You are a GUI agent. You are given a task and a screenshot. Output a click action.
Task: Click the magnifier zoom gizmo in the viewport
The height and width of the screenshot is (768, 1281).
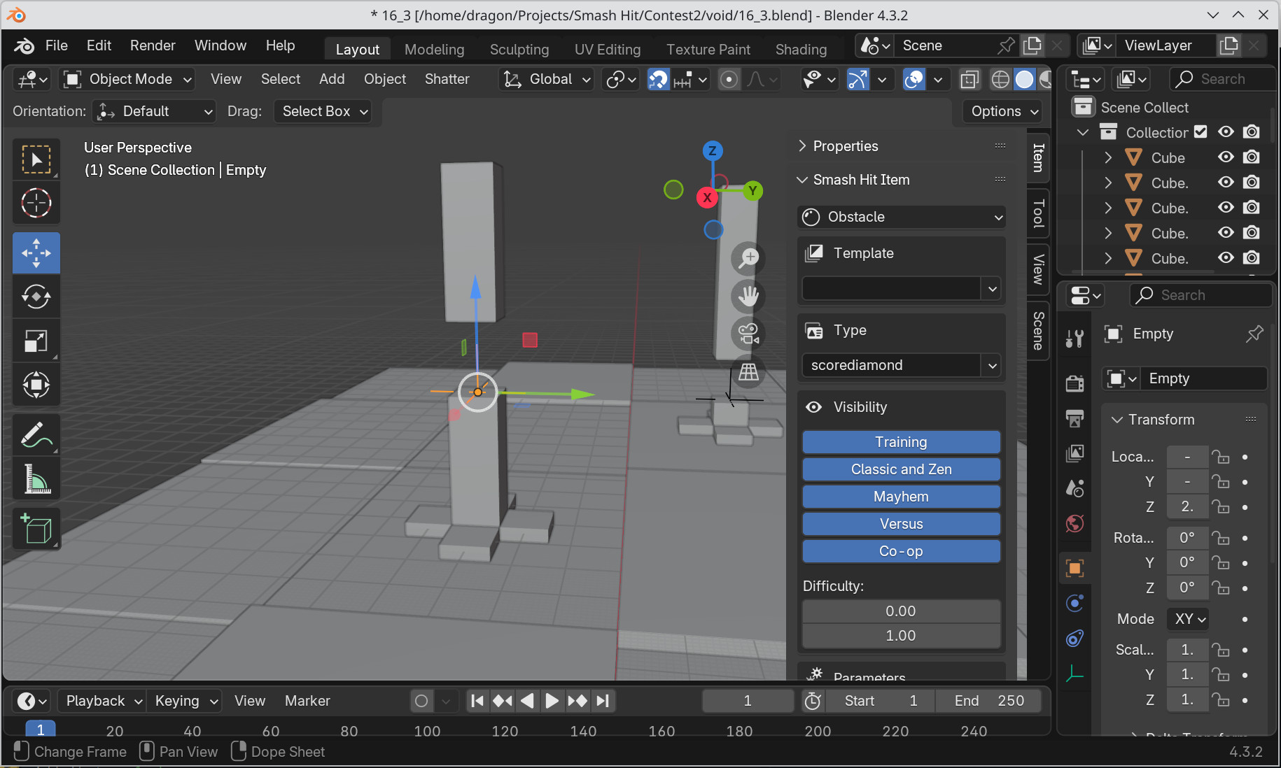pyautogui.click(x=748, y=258)
